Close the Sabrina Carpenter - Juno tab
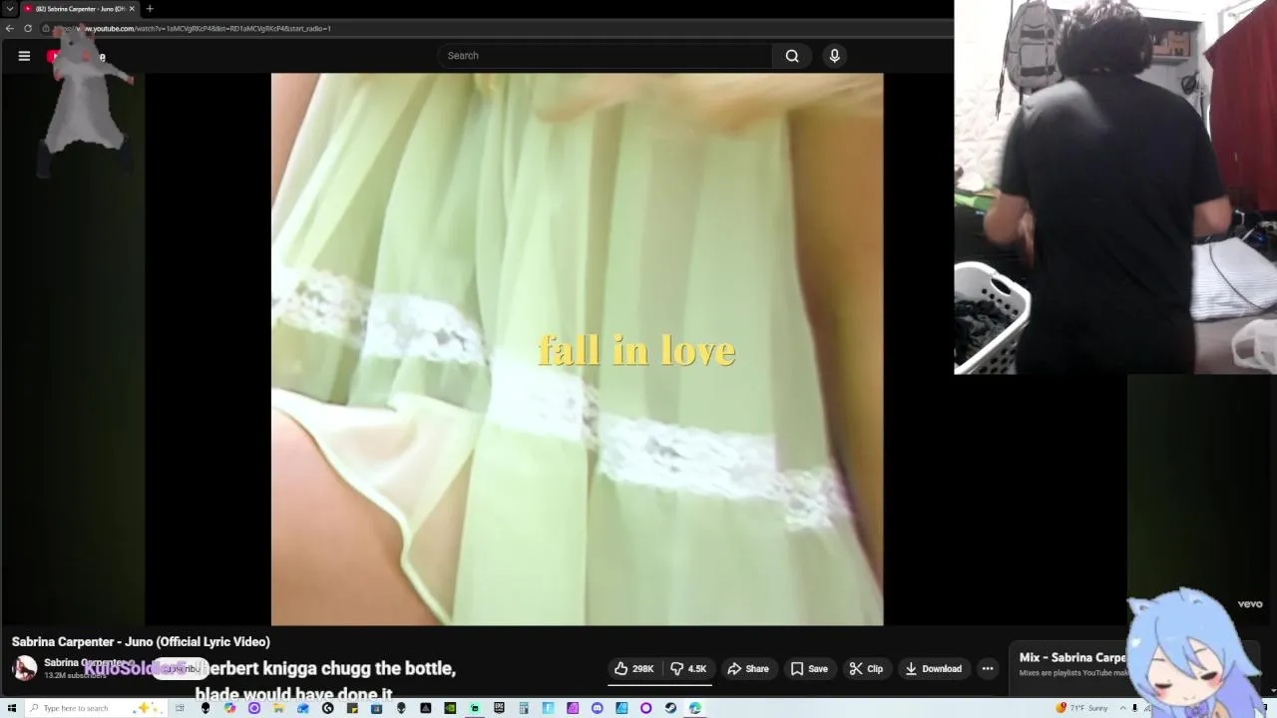Screen dimensions: 1277x718 132,9
